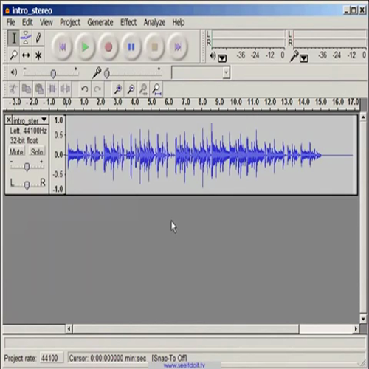Screen dimensions: 369x369
Task: Click the Cut scissors icon
Action: pyautogui.click(x=13, y=89)
